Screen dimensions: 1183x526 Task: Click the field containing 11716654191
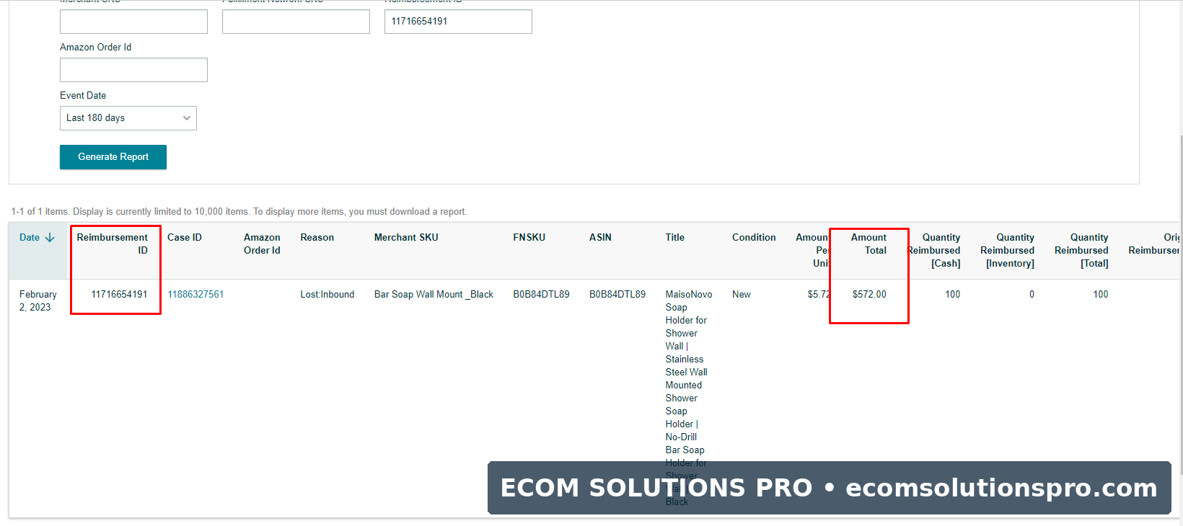pos(458,22)
